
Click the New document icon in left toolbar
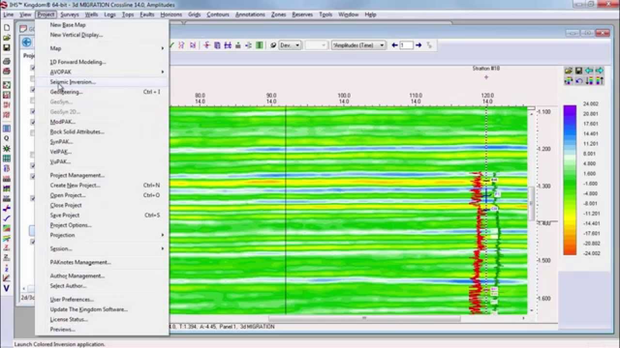click(x=7, y=27)
